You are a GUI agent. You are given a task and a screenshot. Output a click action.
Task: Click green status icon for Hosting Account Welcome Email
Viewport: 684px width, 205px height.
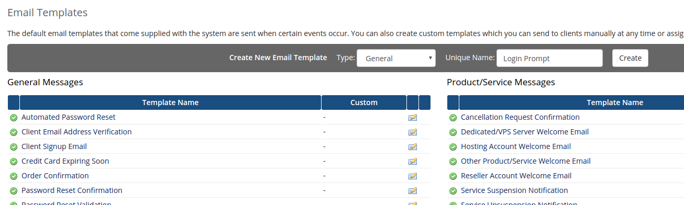click(x=453, y=147)
